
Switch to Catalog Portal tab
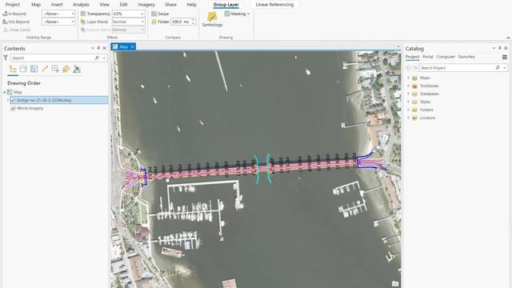[x=428, y=57]
